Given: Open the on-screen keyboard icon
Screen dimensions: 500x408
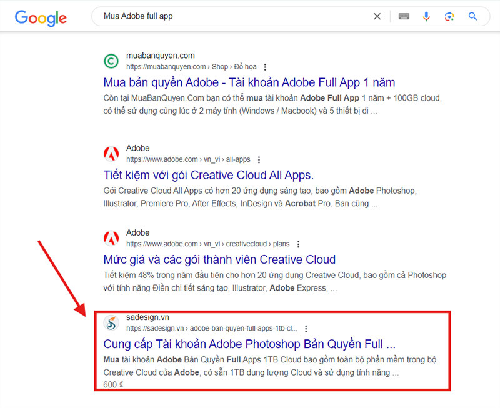Looking at the screenshot, I should pyautogui.click(x=404, y=16).
